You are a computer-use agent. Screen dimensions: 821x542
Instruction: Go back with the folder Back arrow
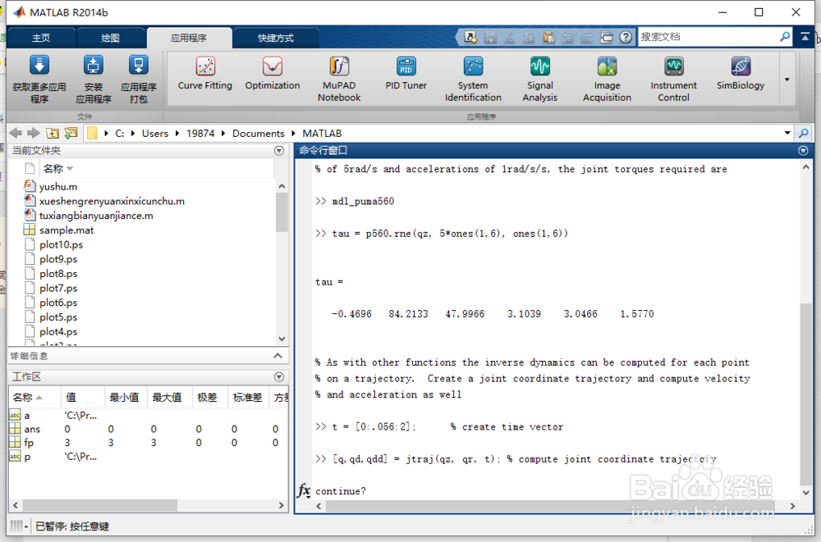pyautogui.click(x=16, y=134)
